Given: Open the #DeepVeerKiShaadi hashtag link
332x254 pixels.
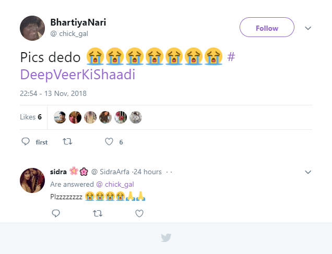Looking at the screenshot, I should 78,74.
